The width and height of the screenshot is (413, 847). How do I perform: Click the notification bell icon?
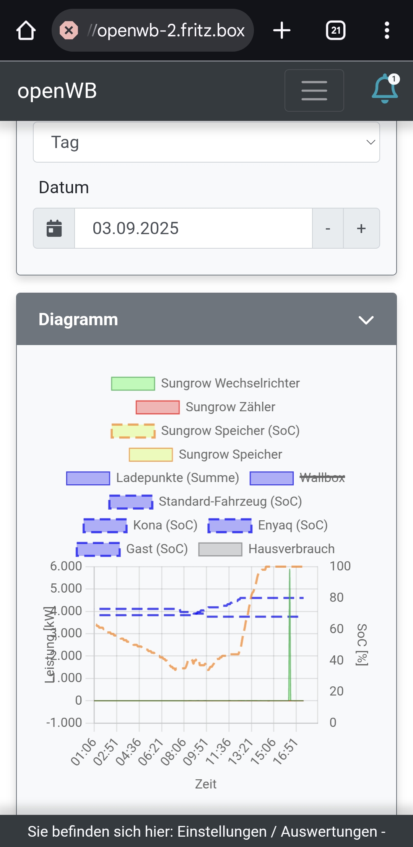point(385,89)
